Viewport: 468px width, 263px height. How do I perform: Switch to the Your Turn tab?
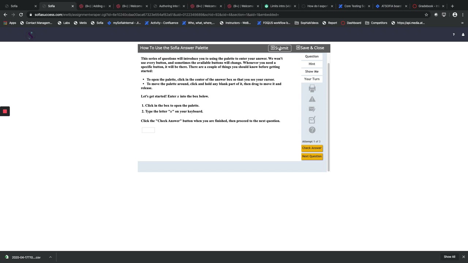312,79
